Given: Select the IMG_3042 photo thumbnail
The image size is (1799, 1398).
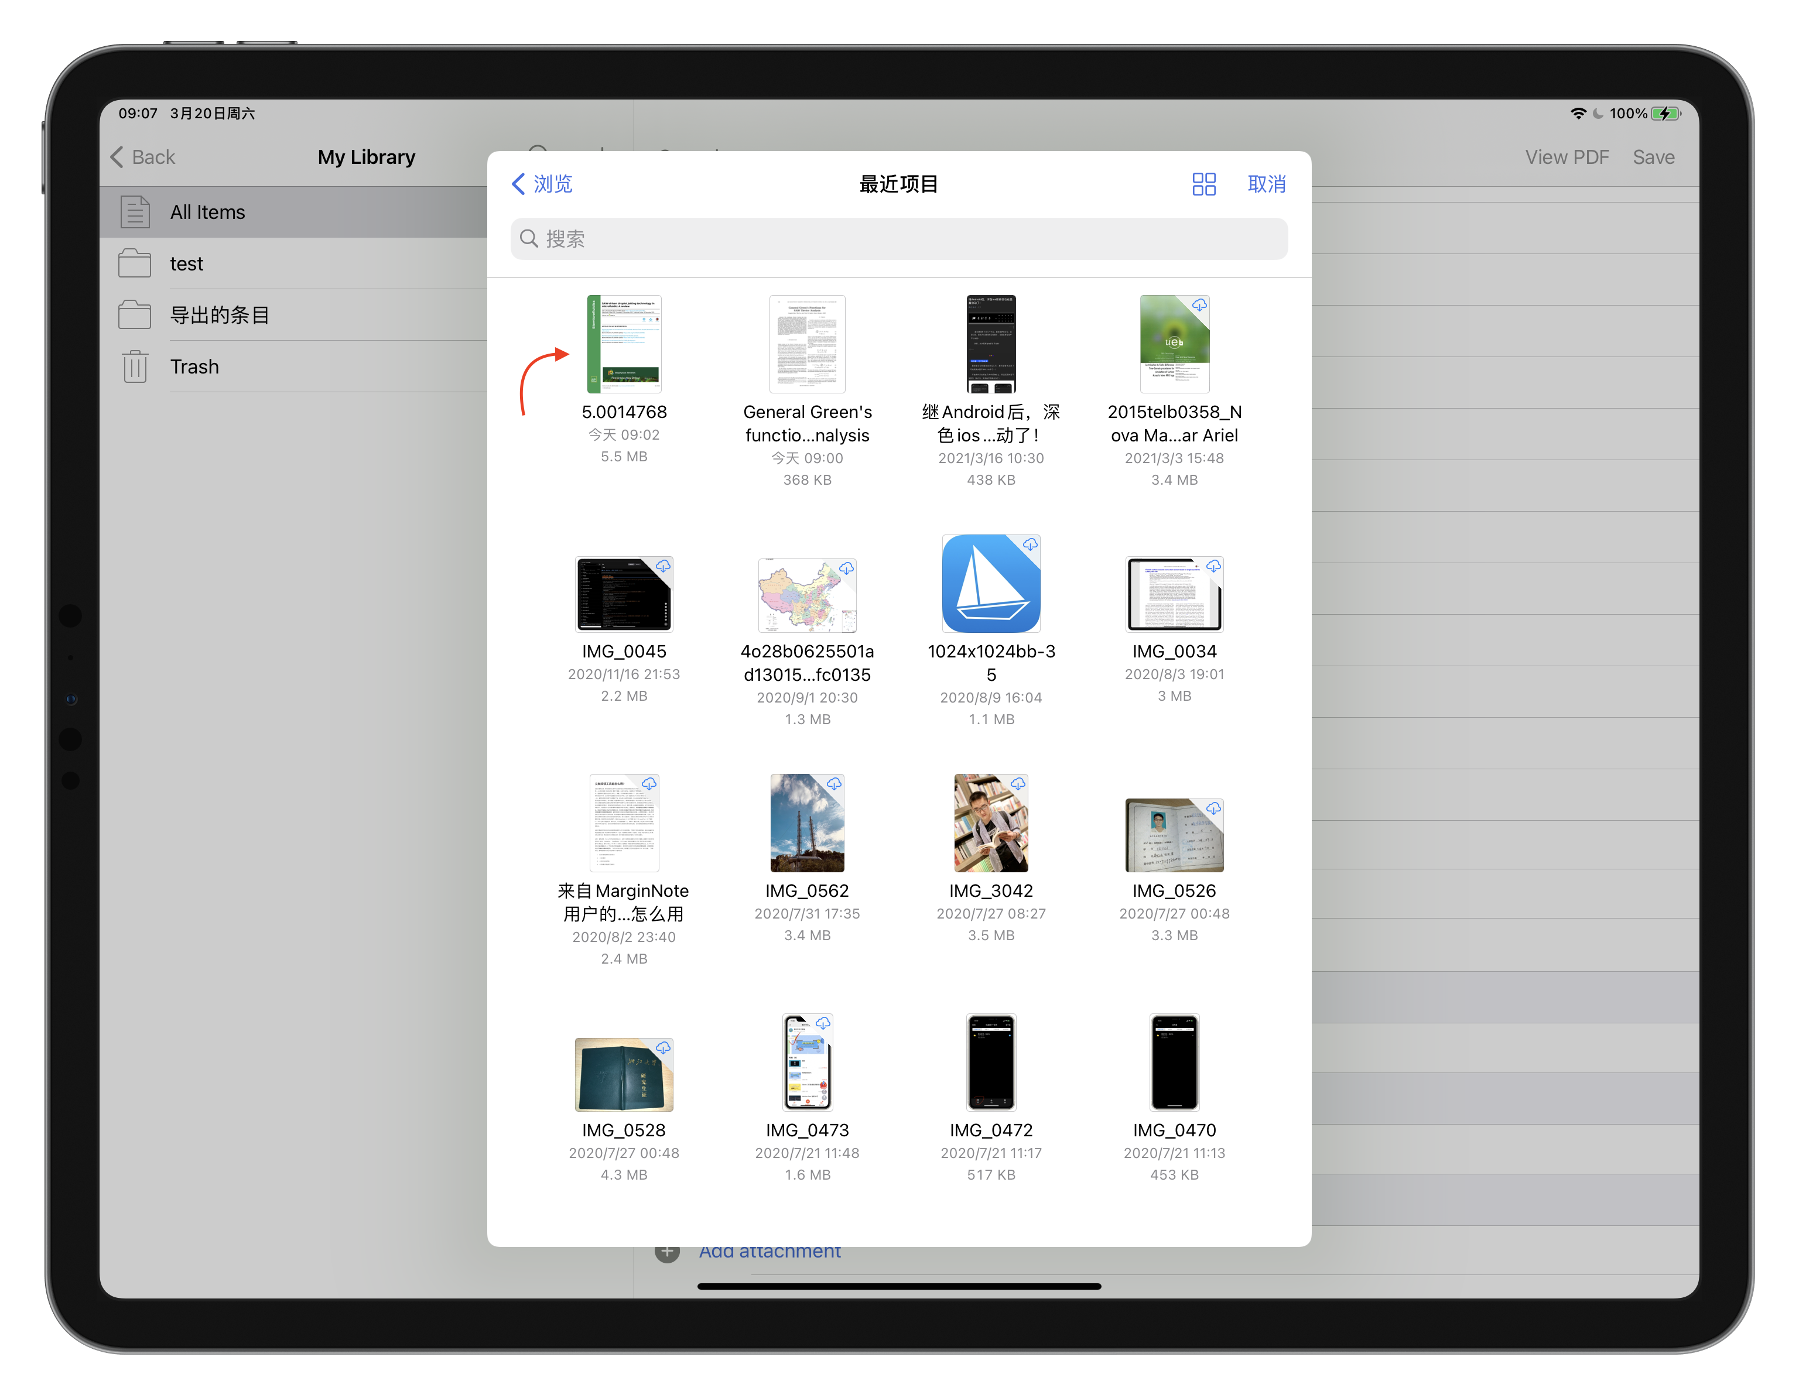Looking at the screenshot, I should tap(991, 823).
